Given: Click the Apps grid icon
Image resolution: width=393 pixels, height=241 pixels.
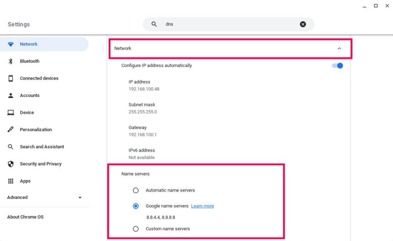Looking at the screenshot, I should coord(10,181).
